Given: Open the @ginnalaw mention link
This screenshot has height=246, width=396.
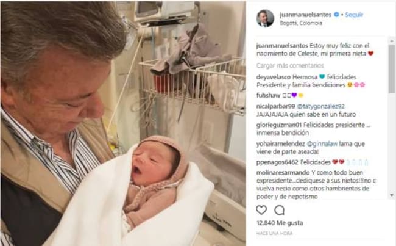Looking at the screenshot, I should click(x=322, y=144).
